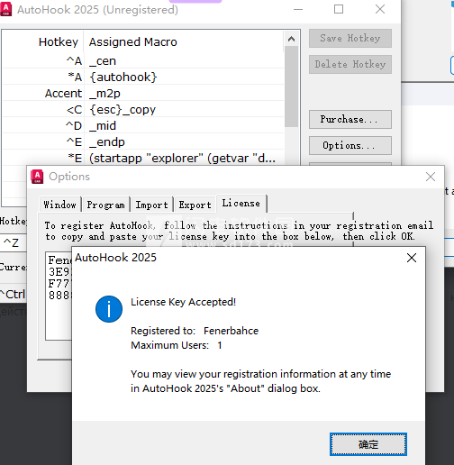Close the AutoHook 2025 main window
The height and width of the screenshot is (465, 454).
coord(380,9)
